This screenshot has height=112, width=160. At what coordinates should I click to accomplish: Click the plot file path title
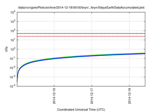point(81,7)
